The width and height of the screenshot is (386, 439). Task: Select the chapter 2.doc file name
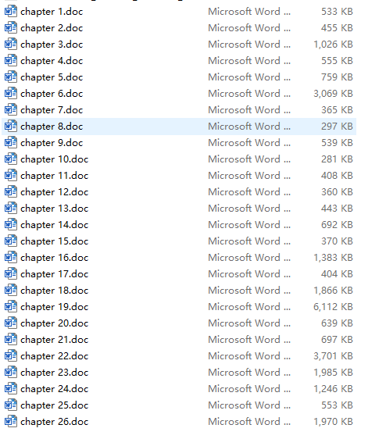[x=52, y=28]
